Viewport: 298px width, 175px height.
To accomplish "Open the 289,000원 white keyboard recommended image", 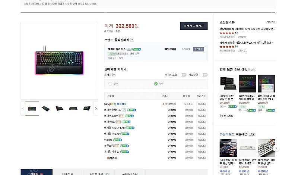I will (266, 84).
